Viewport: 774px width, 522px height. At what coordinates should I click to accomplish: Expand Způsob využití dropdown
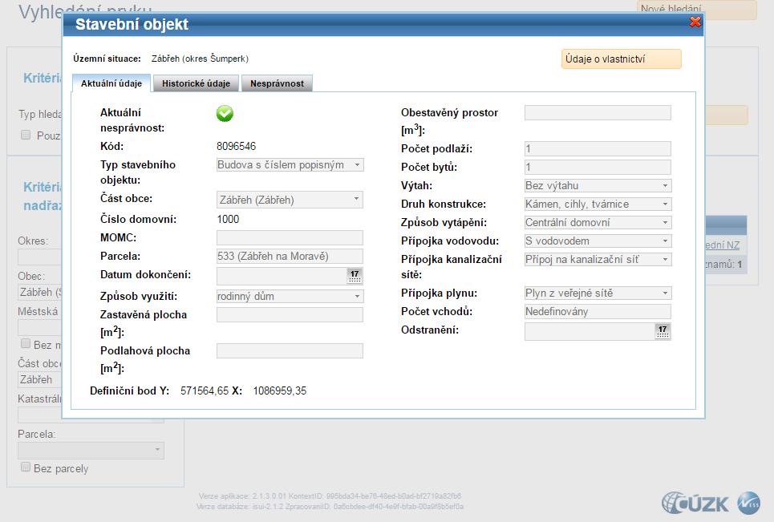[x=357, y=296]
